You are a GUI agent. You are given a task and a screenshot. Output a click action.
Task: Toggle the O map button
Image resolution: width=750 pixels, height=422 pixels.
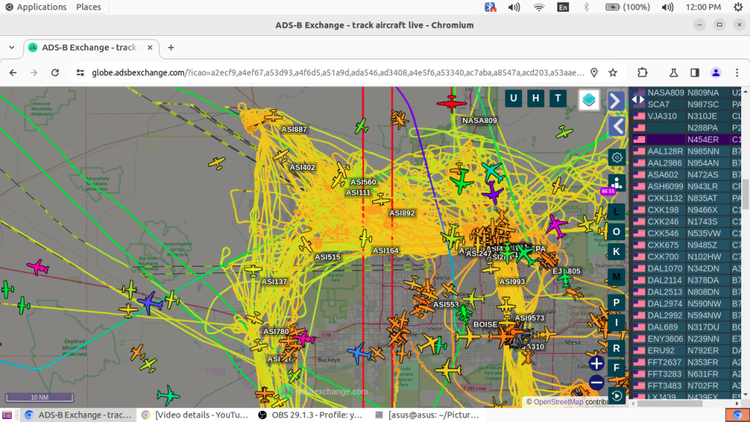tap(617, 232)
